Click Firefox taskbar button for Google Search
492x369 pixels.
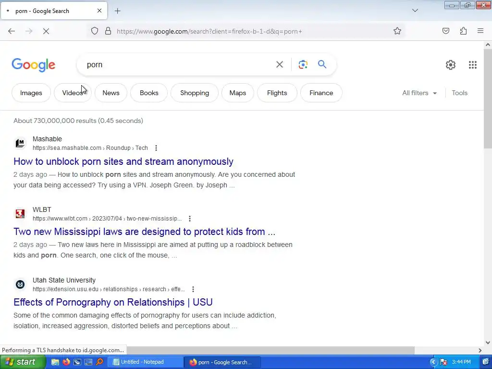(222, 362)
